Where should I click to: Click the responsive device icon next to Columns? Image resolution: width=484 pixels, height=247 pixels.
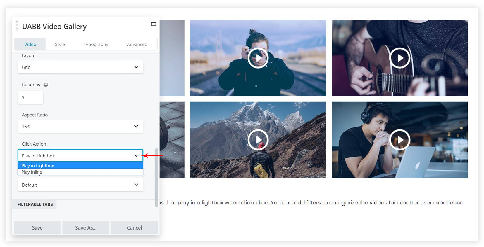tap(46, 85)
